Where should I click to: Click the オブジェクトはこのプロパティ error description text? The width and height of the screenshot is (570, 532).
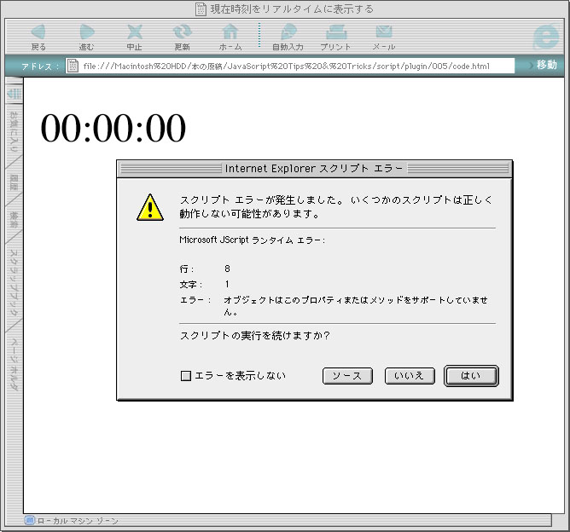(x=356, y=305)
